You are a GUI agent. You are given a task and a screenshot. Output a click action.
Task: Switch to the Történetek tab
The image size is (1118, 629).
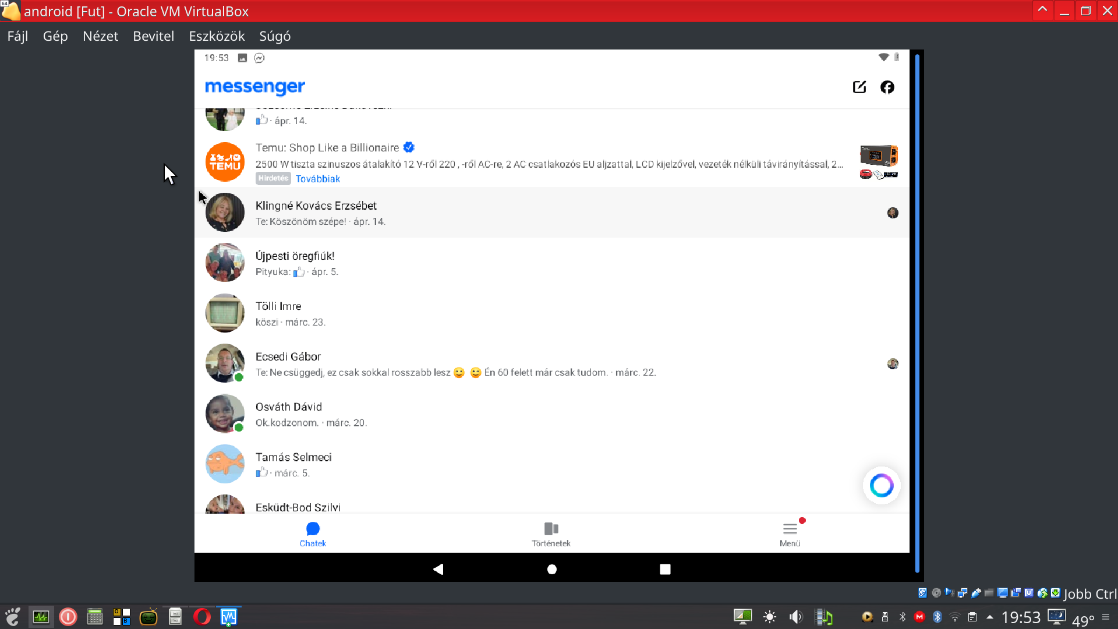(x=551, y=535)
